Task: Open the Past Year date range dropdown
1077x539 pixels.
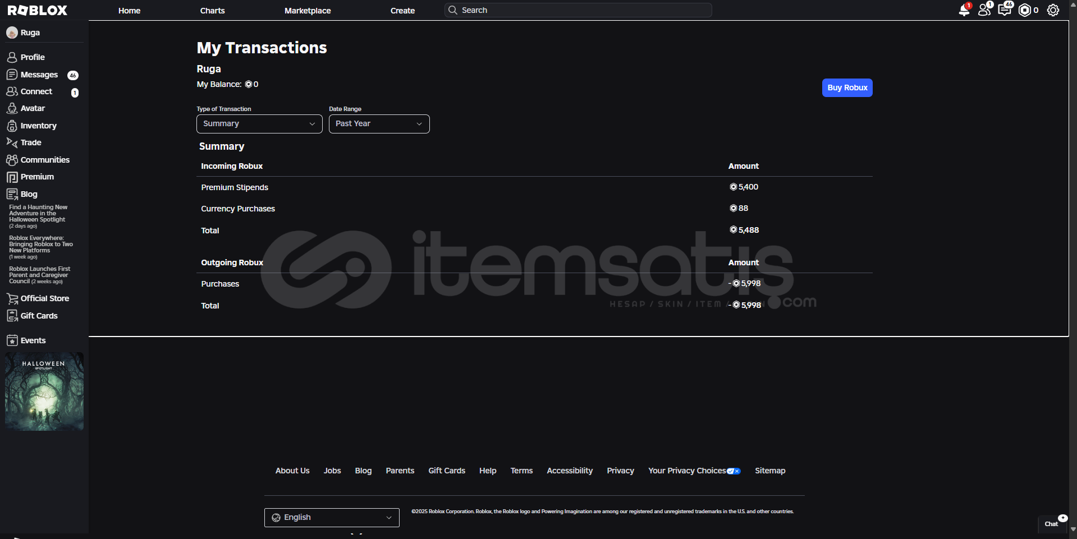Action: click(379, 124)
